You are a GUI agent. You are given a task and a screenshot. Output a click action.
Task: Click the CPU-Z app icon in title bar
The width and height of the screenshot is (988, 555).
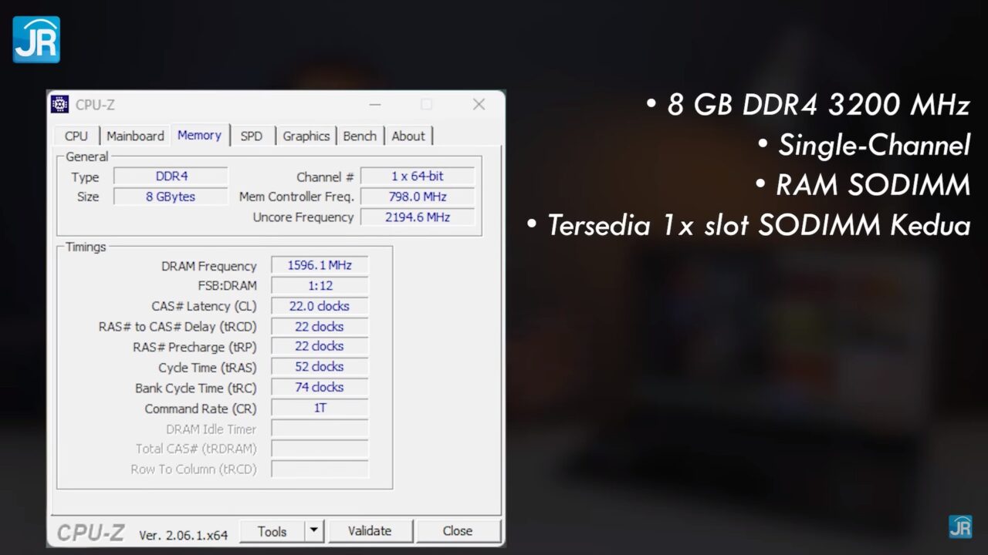pos(59,104)
